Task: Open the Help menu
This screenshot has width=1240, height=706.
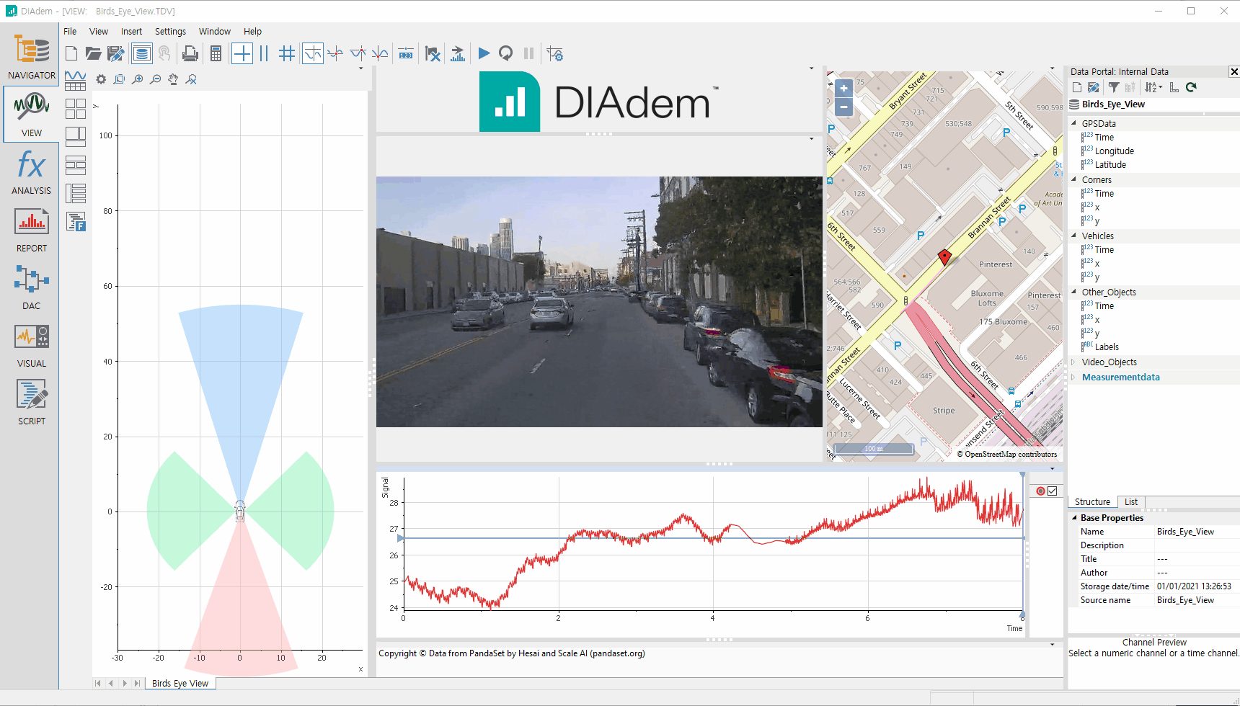Action: click(252, 32)
